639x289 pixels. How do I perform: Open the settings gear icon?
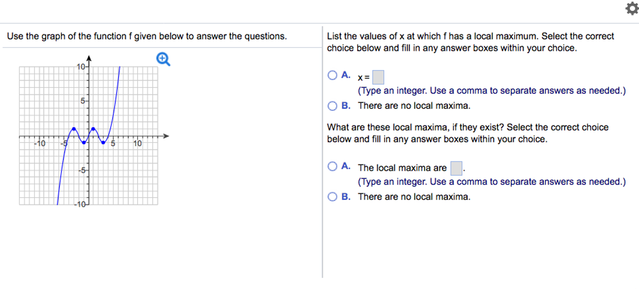click(632, 8)
